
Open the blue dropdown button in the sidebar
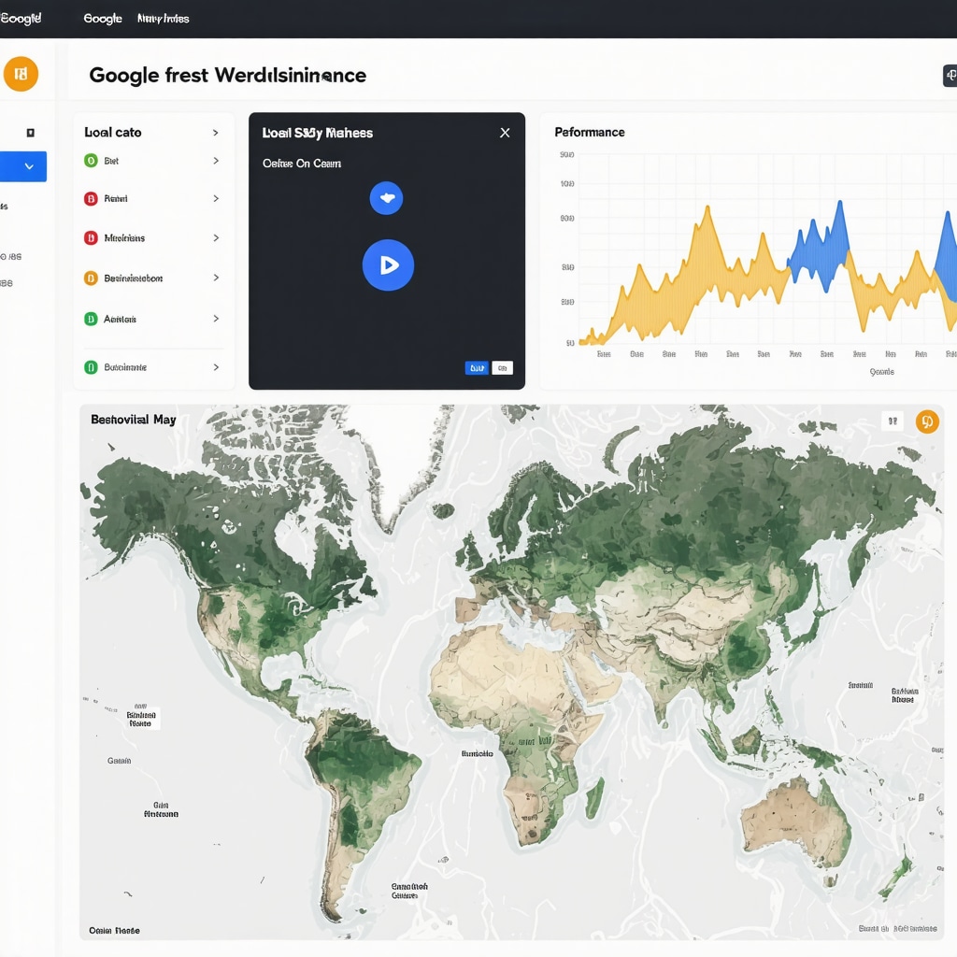(23, 166)
